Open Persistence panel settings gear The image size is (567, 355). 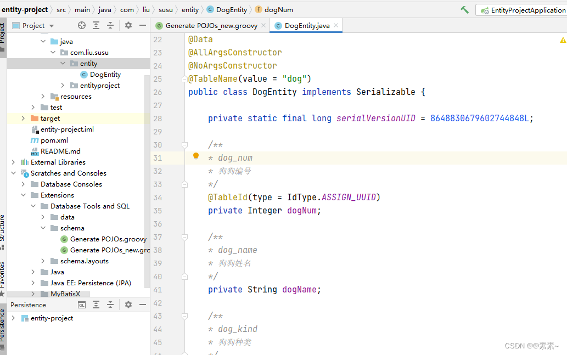point(128,305)
